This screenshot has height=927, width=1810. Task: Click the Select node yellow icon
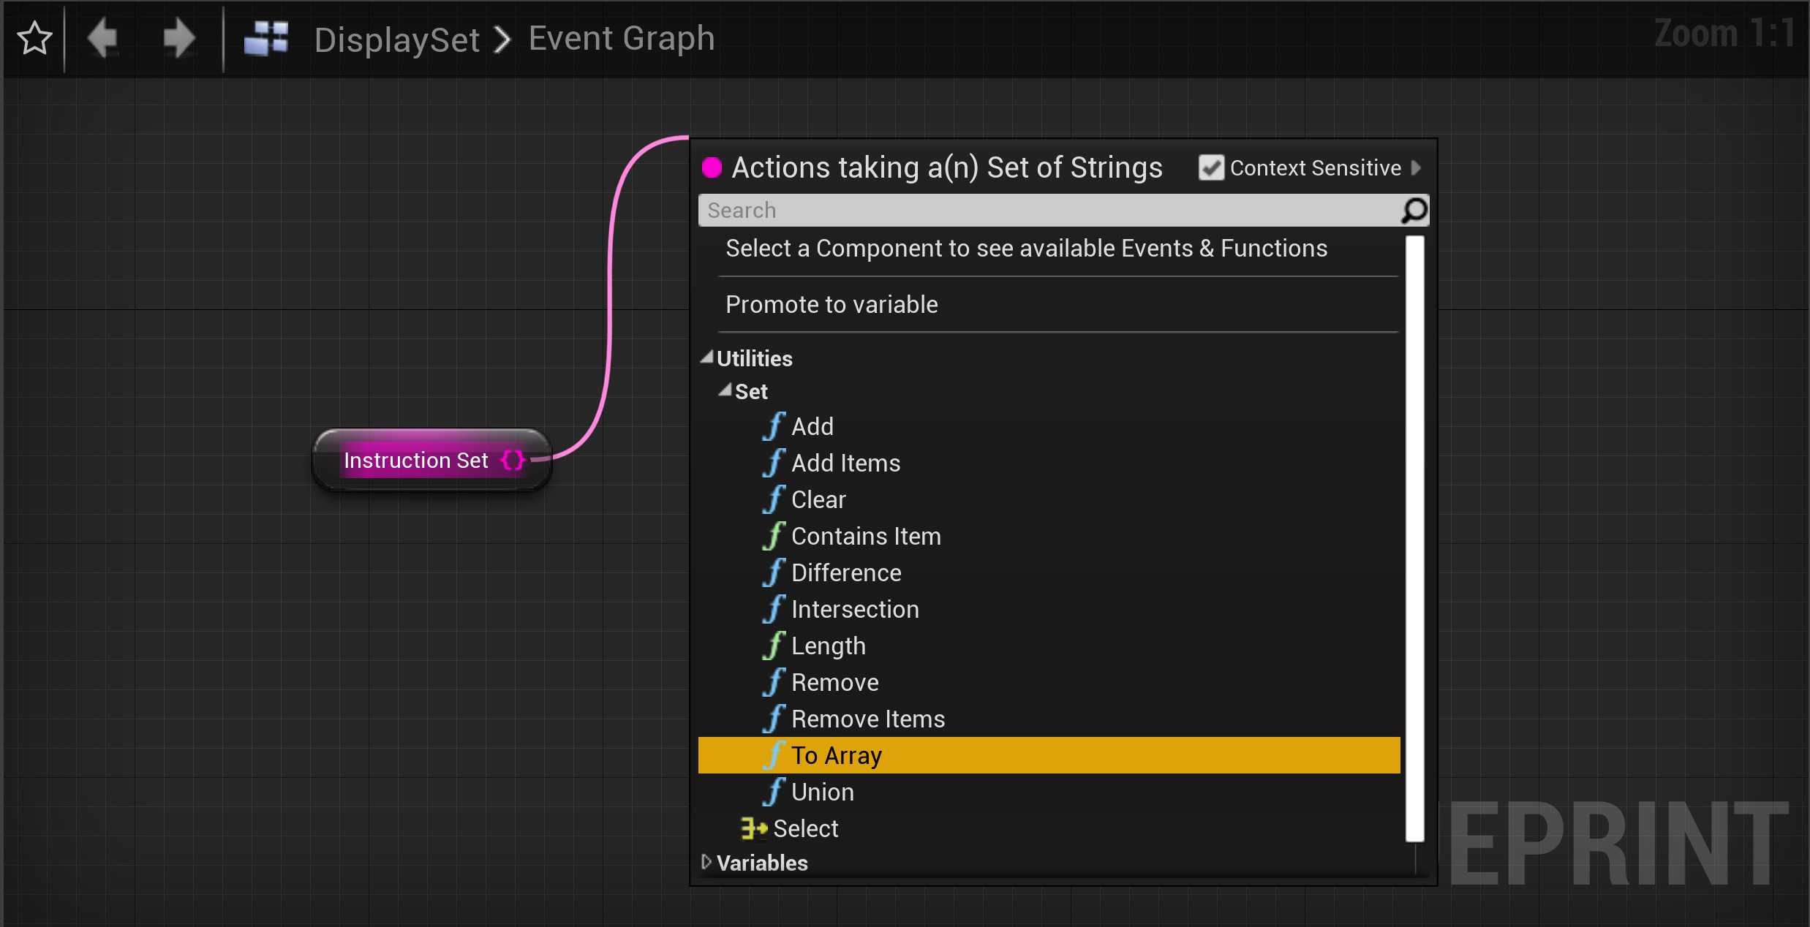pyautogui.click(x=753, y=828)
